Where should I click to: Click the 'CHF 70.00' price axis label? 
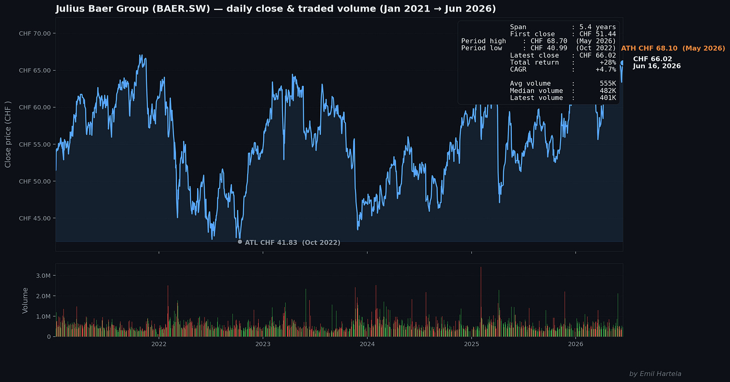[x=35, y=34]
